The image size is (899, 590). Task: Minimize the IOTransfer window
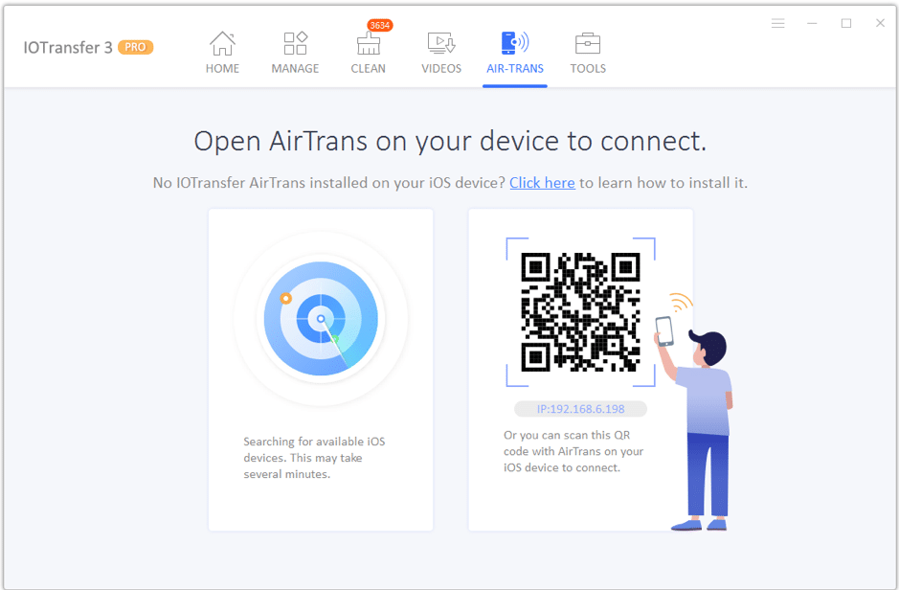(x=812, y=23)
